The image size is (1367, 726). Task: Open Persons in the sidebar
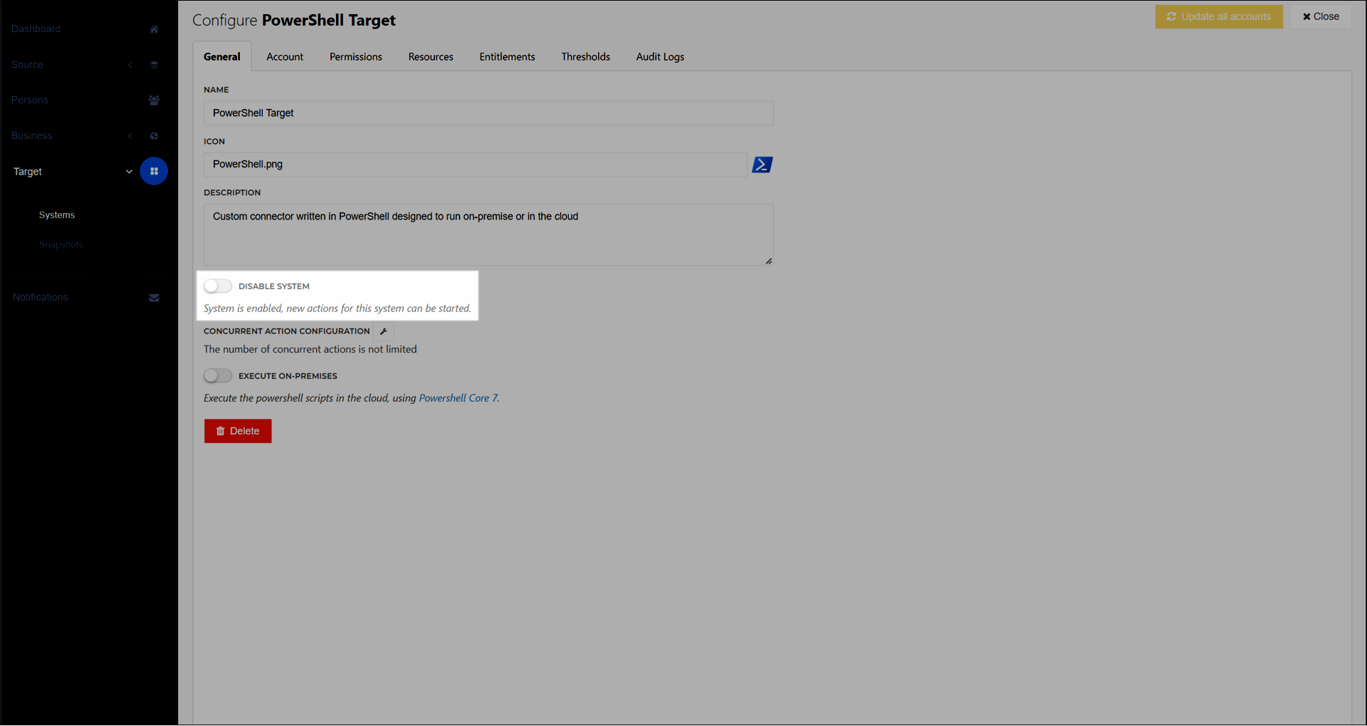pyautogui.click(x=30, y=100)
